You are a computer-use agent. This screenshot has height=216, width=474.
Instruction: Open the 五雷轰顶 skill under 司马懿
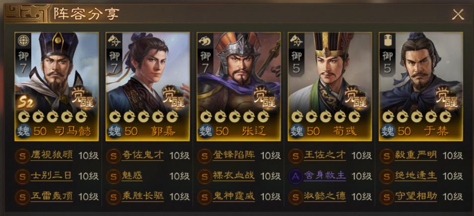tap(52, 197)
